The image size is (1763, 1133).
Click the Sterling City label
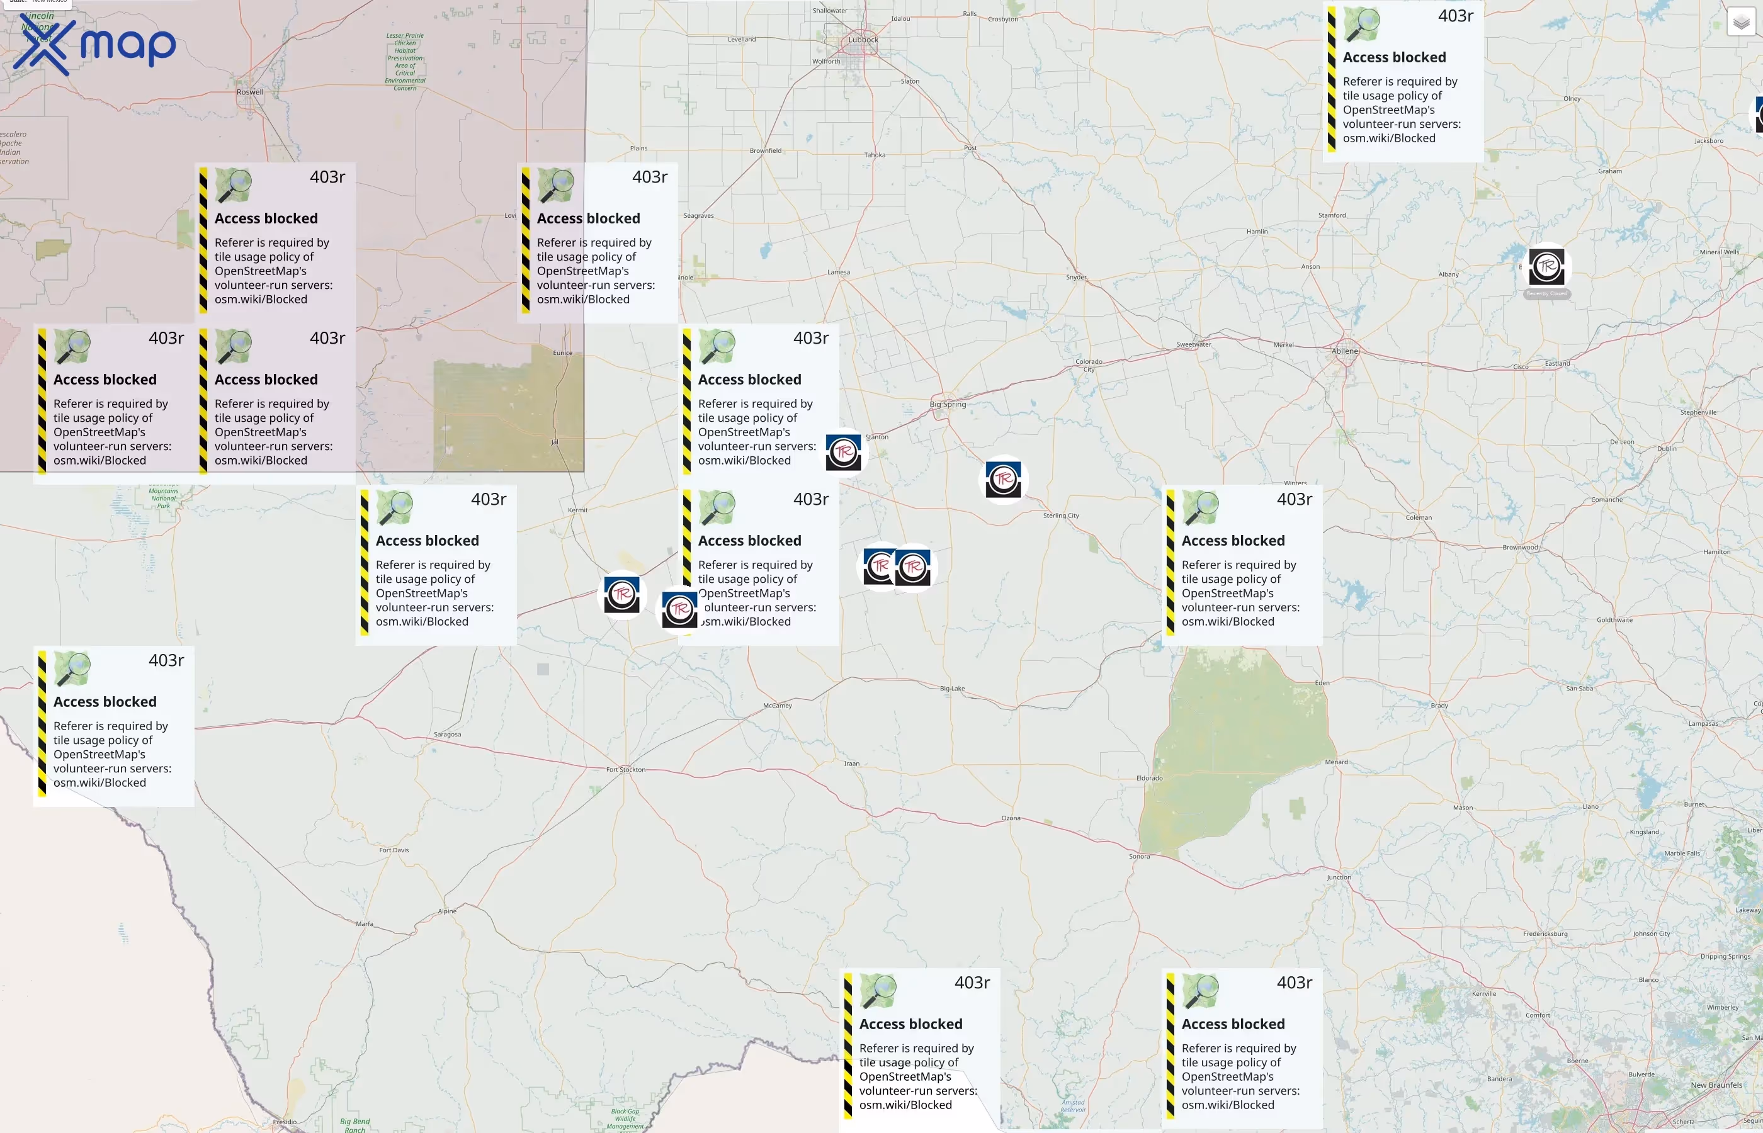[x=1060, y=515]
